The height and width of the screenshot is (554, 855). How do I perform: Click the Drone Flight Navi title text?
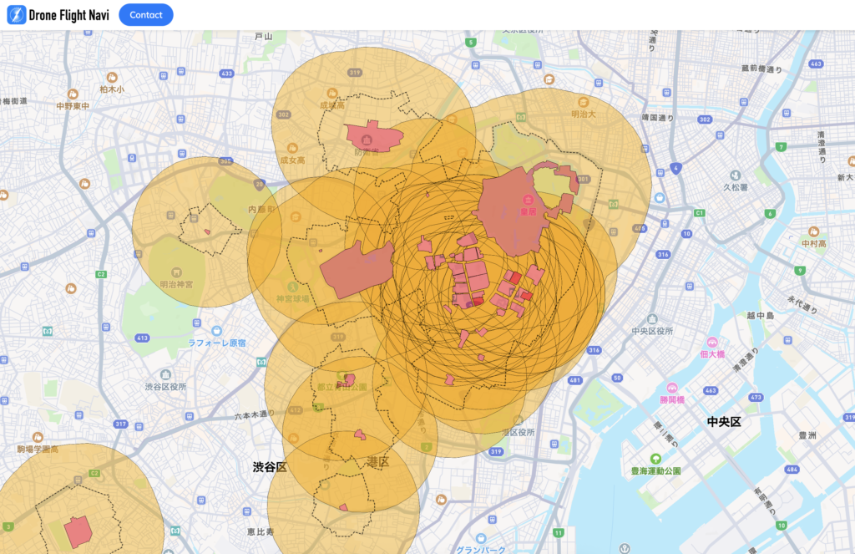point(68,15)
